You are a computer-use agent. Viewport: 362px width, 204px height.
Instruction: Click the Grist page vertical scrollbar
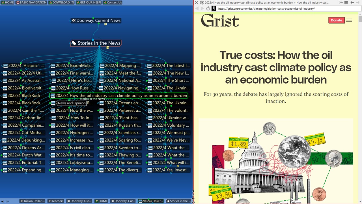360,108
